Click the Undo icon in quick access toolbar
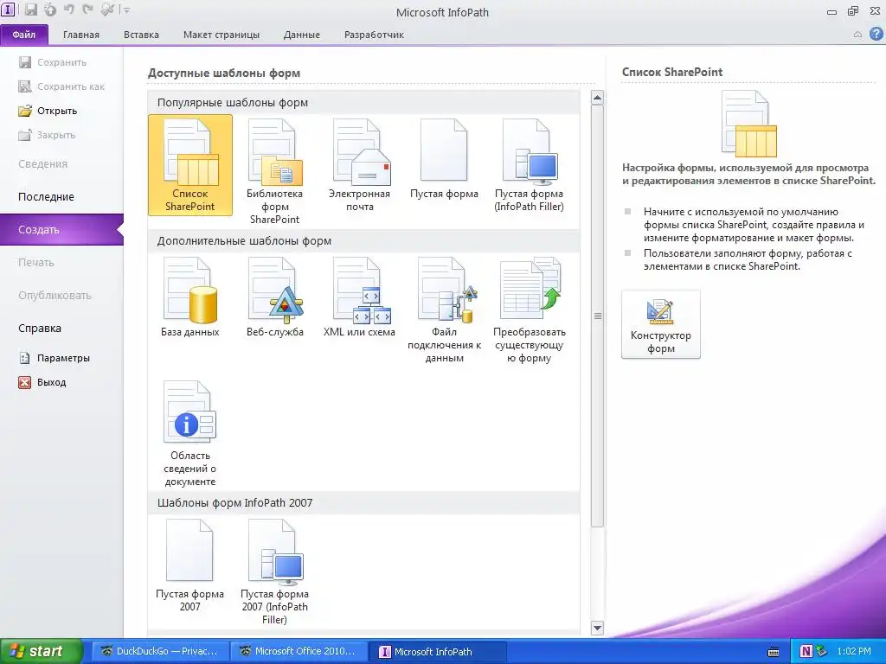Viewport: 886px width, 664px height. click(68, 10)
